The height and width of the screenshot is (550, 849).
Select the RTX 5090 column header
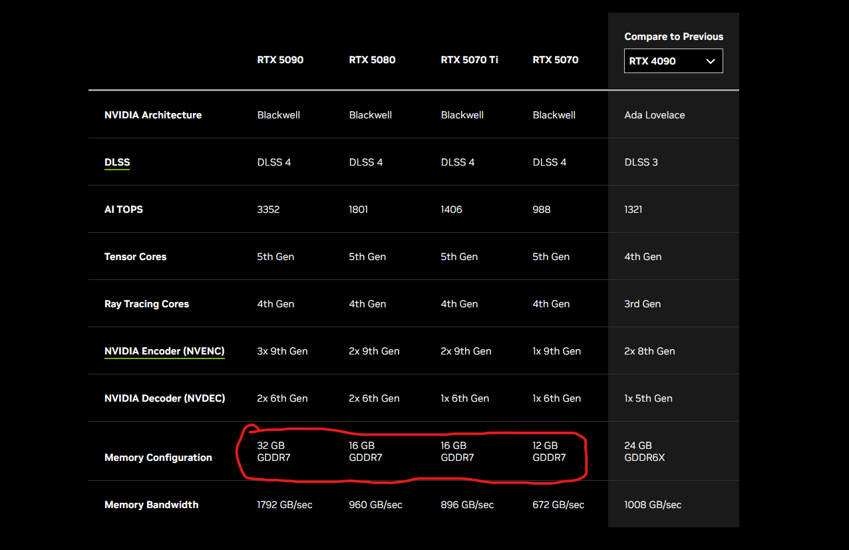coord(280,60)
